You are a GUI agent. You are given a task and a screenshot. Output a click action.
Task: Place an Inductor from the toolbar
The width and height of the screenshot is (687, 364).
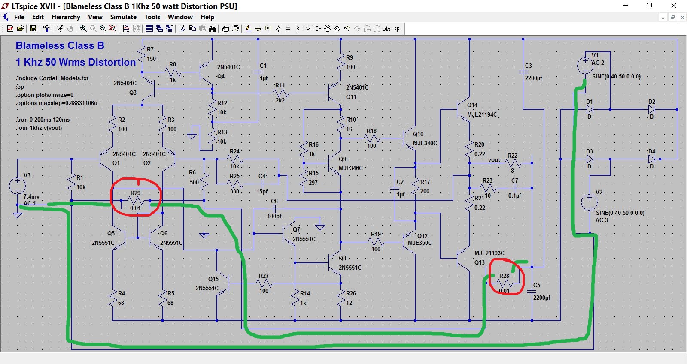pyautogui.click(x=298, y=29)
